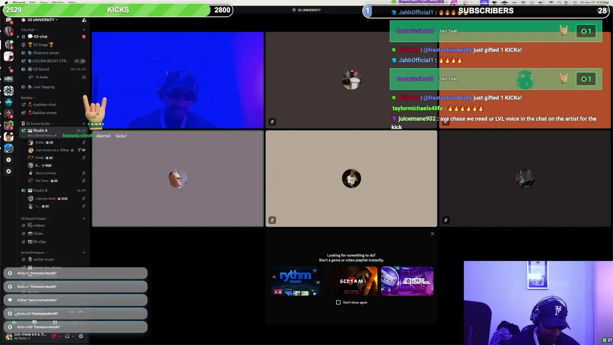Open the 02-chat text channel
This screenshot has width=613, height=345.
pos(53,36)
